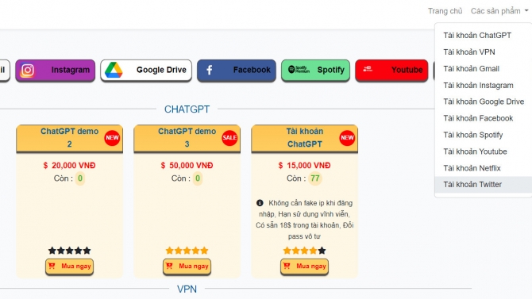Image resolution: width=532 pixels, height=299 pixels.
Task: Click the Instagram logo icon
Action: (x=28, y=70)
